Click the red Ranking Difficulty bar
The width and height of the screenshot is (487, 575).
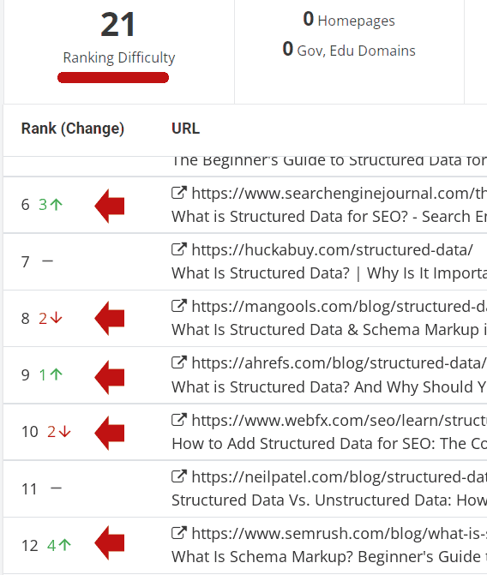pos(113,78)
